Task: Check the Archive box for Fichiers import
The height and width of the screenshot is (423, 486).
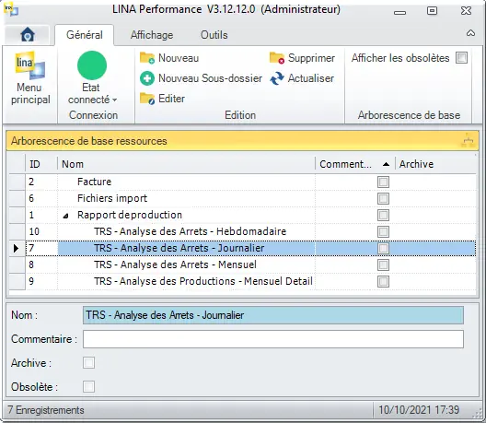Action: coord(383,199)
